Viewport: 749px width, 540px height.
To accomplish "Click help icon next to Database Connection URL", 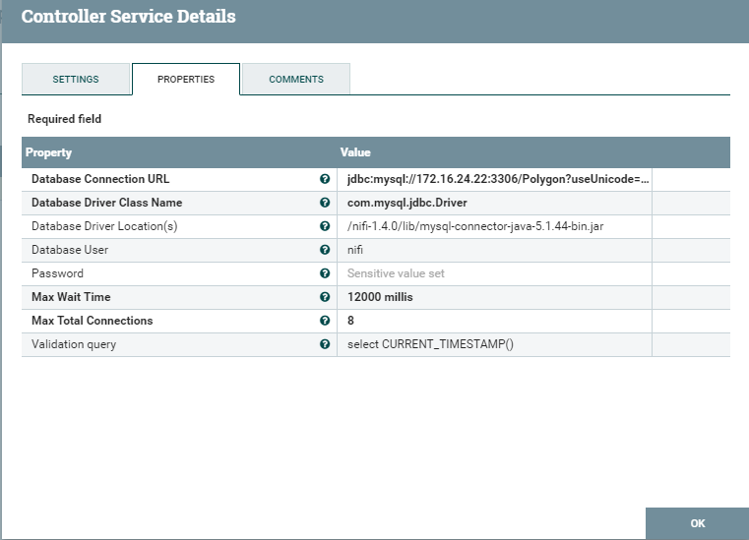I will tap(325, 180).
